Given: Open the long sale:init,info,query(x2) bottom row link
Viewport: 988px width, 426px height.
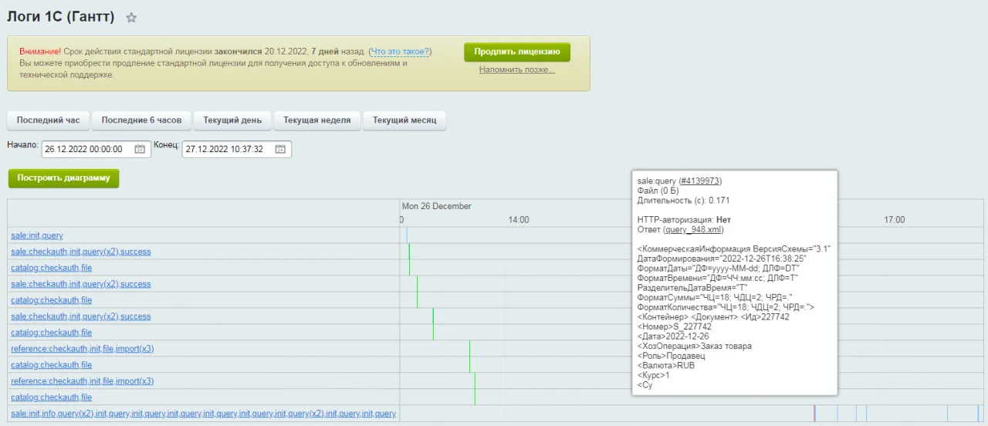Looking at the screenshot, I should [203, 414].
